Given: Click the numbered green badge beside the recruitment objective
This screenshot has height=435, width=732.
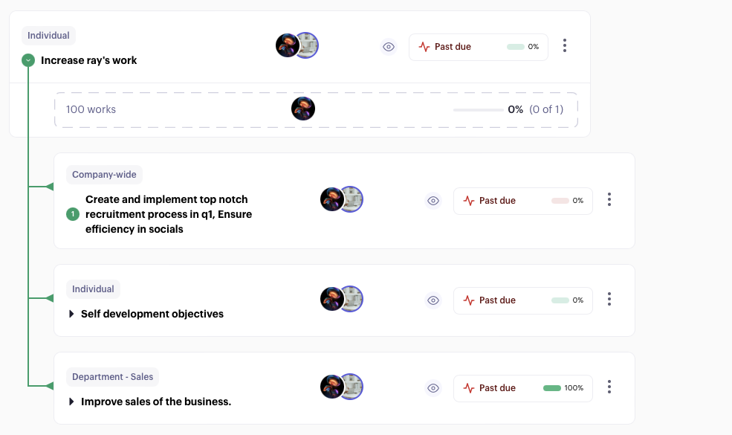Looking at the screenshot, I should tap(73, 214).
